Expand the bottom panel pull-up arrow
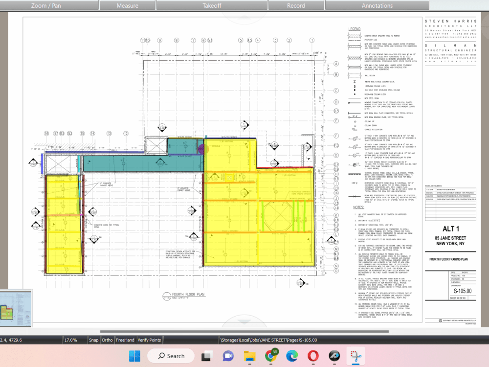 (244, 321)
